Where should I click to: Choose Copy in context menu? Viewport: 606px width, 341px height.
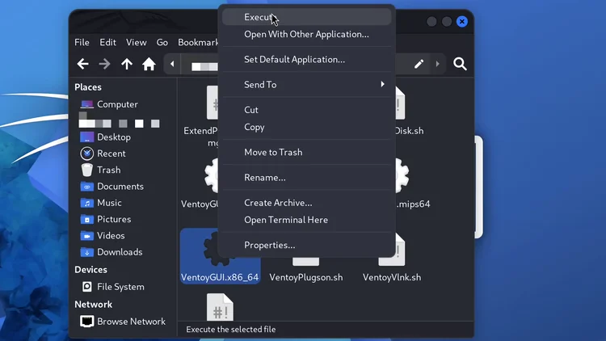[x=307, y=127]
